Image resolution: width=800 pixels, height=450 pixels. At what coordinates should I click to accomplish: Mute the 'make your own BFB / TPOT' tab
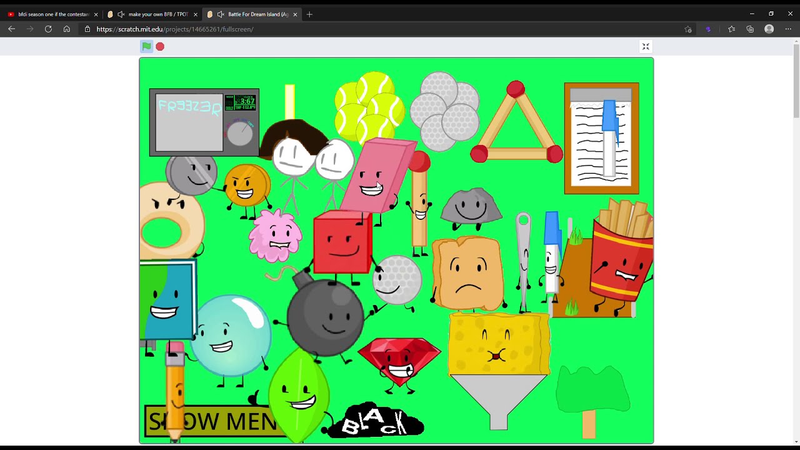coord(121,14)
